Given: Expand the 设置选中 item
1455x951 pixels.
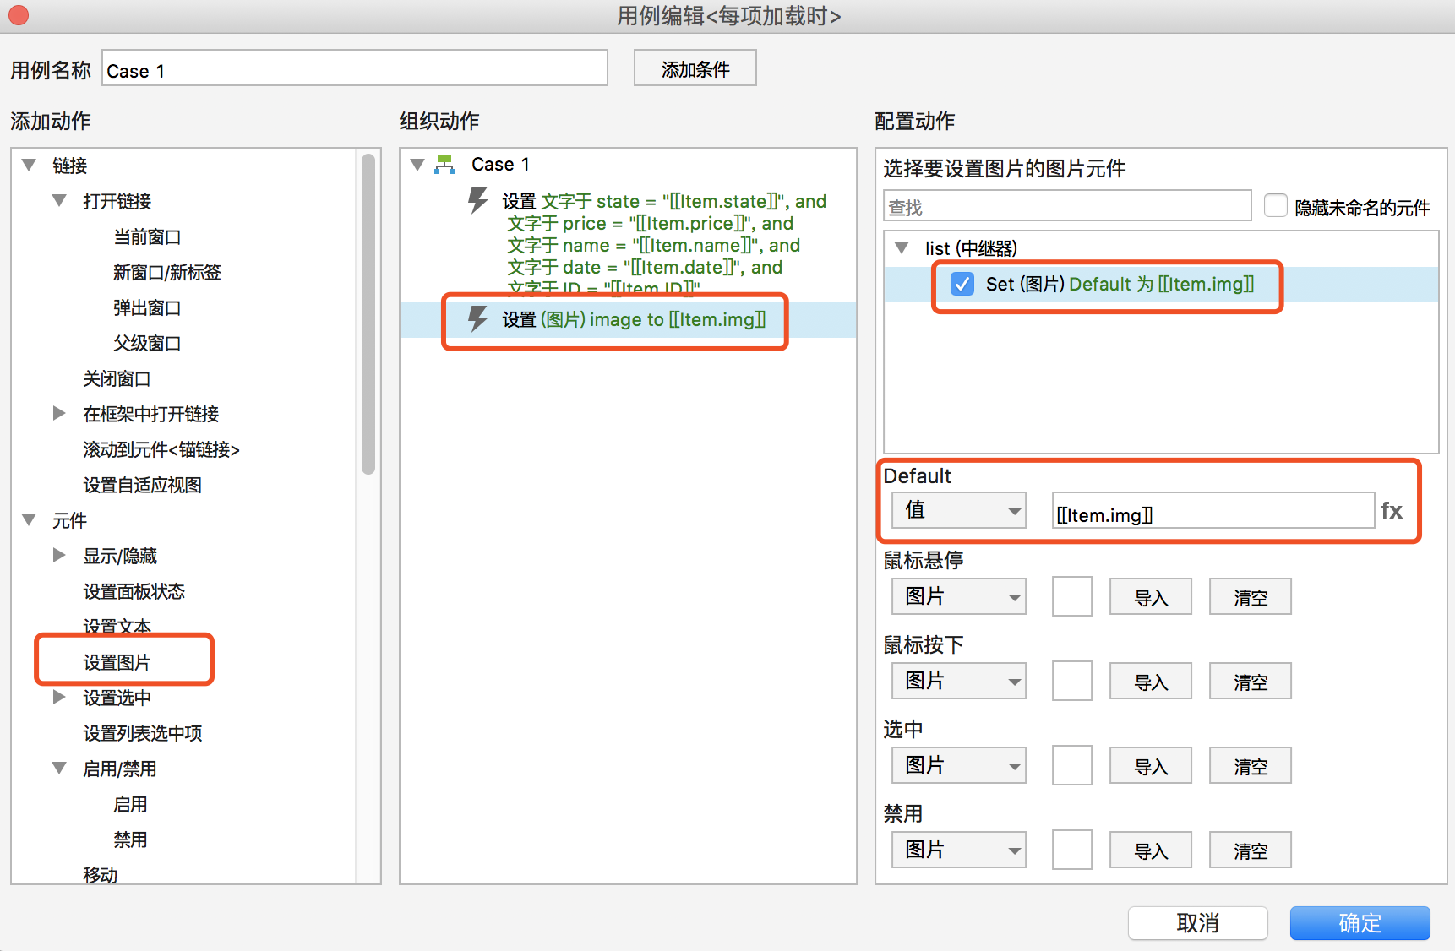Looking at the screenshot, I should point(59,697).
